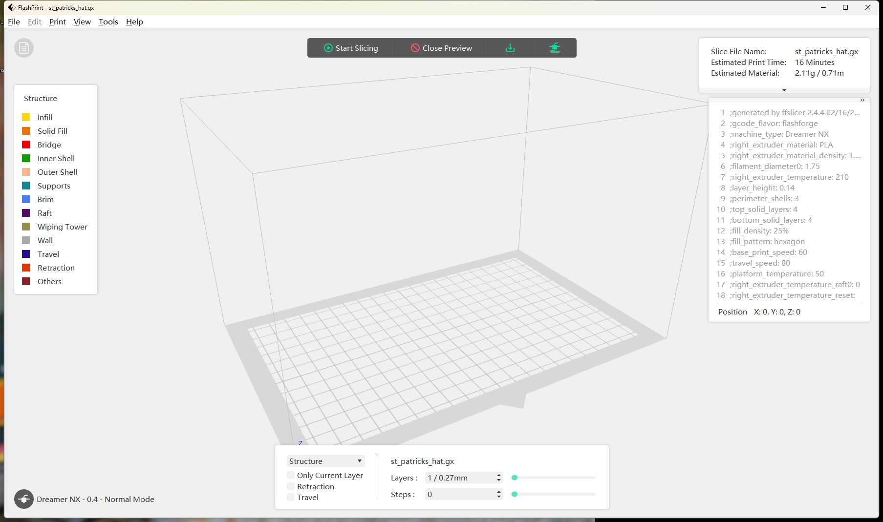Open the Structure view dropdown
883x522 pixels.
(325, 461)
